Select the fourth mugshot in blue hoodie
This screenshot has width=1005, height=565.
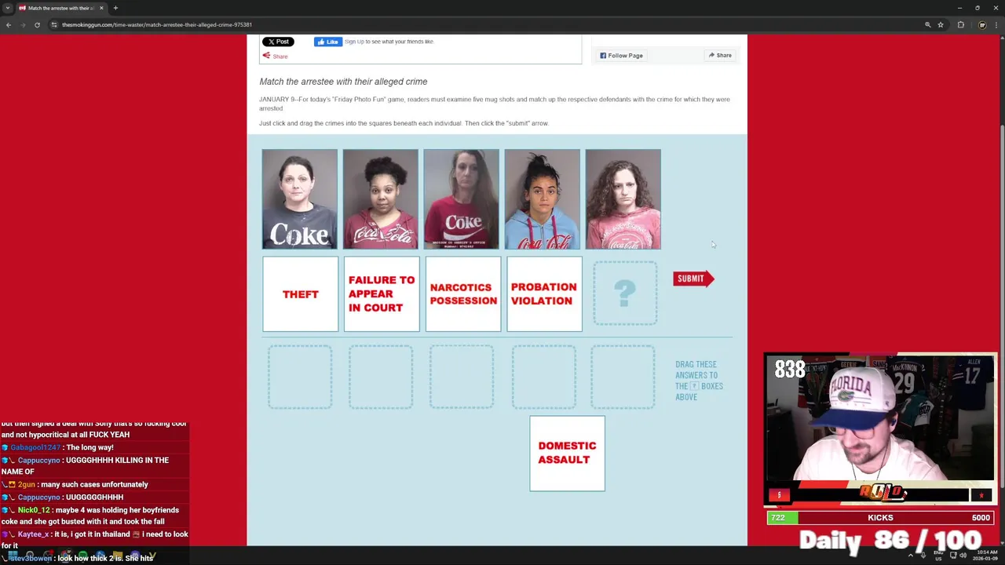543,199
